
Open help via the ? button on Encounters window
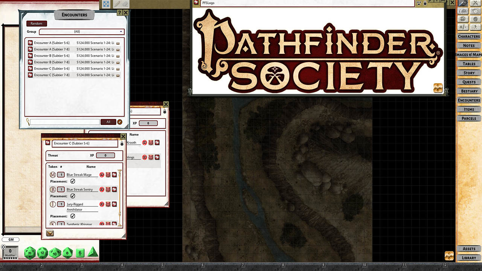(x=120, y=12)
